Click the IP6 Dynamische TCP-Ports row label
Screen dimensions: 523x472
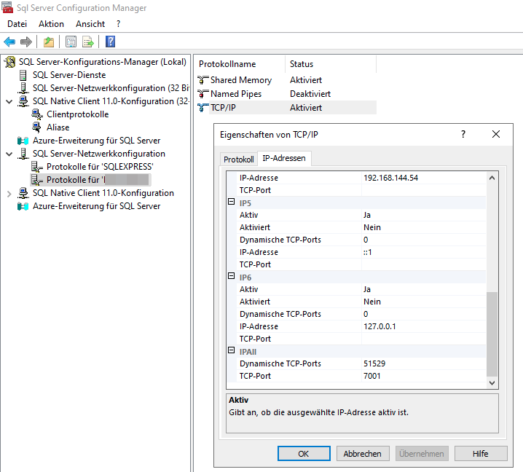tap(280, 314)
